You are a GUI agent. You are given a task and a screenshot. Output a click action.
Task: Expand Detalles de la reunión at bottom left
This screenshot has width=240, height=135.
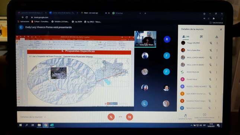(33, 117)
